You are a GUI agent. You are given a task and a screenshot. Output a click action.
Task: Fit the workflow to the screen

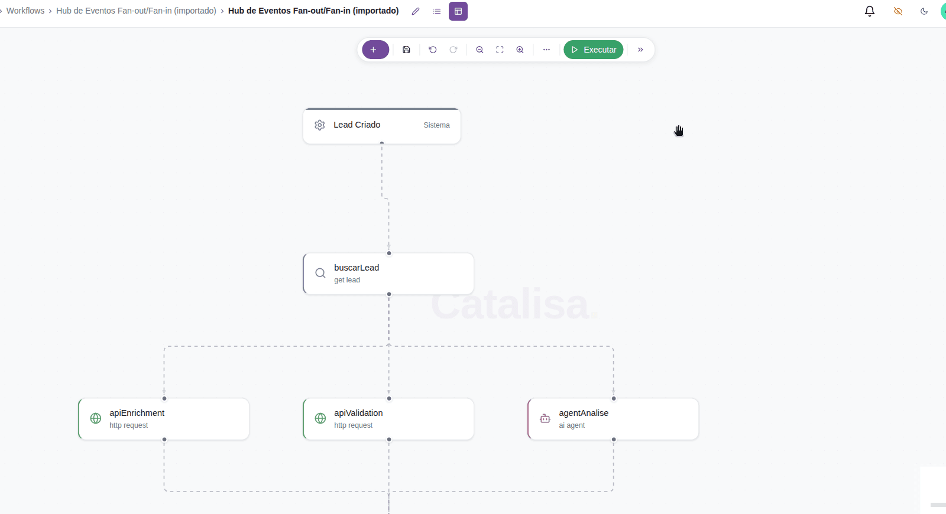tap(500, 50)
